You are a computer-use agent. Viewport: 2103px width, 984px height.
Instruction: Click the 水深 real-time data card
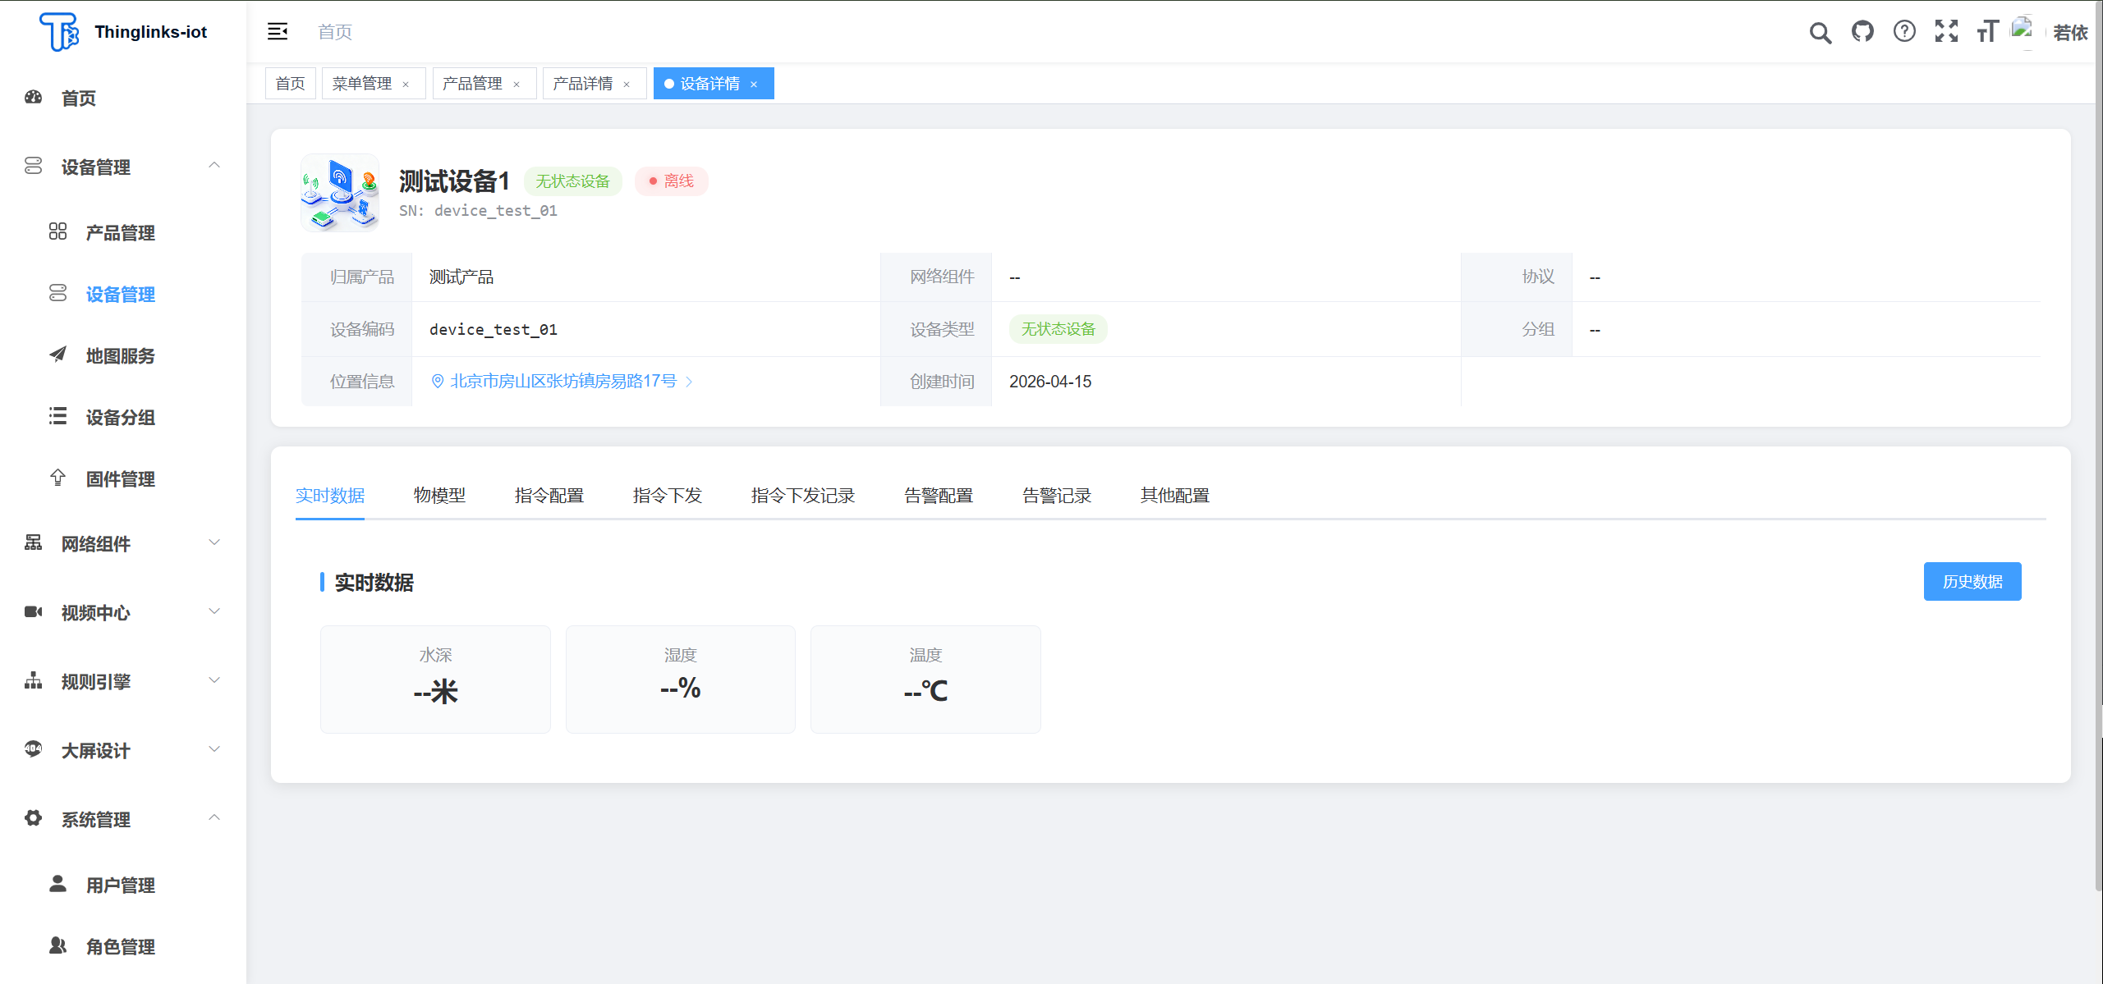click(435, 679)
